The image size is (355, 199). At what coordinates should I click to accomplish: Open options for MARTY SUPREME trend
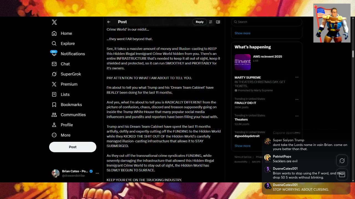pos(297,77)
